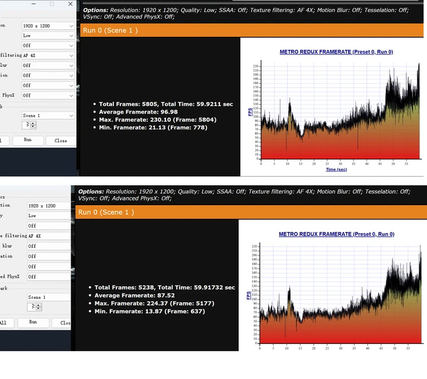
Task: Click the Options summary text in the upper report
Action: (246, 13)
